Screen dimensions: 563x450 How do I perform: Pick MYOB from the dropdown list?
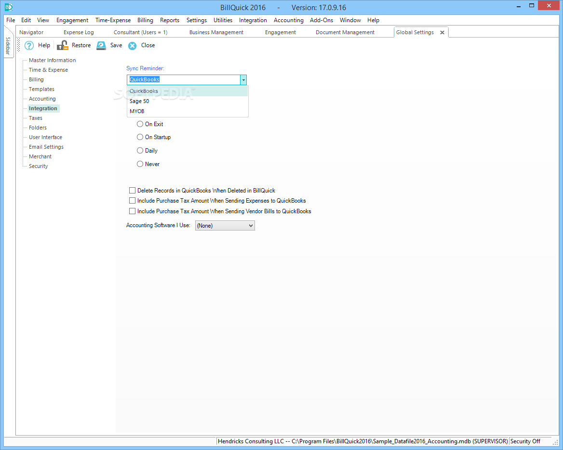[x=188, y=111]
